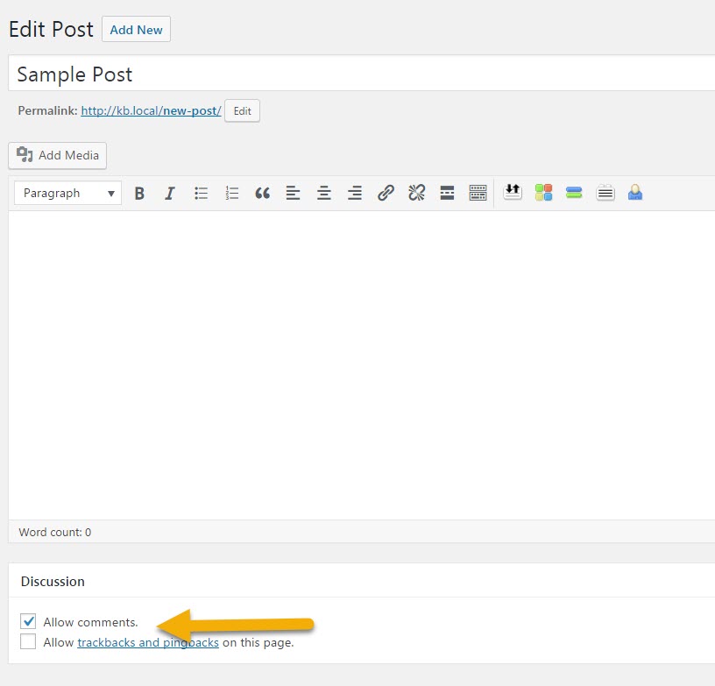Open the kb.local/new-post permalink
715x686 pixels.
(151, 111)
